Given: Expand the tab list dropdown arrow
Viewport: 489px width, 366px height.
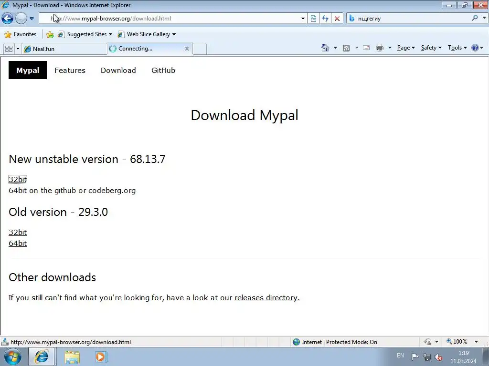Looking at the screenshot, I should click(18, 49).
